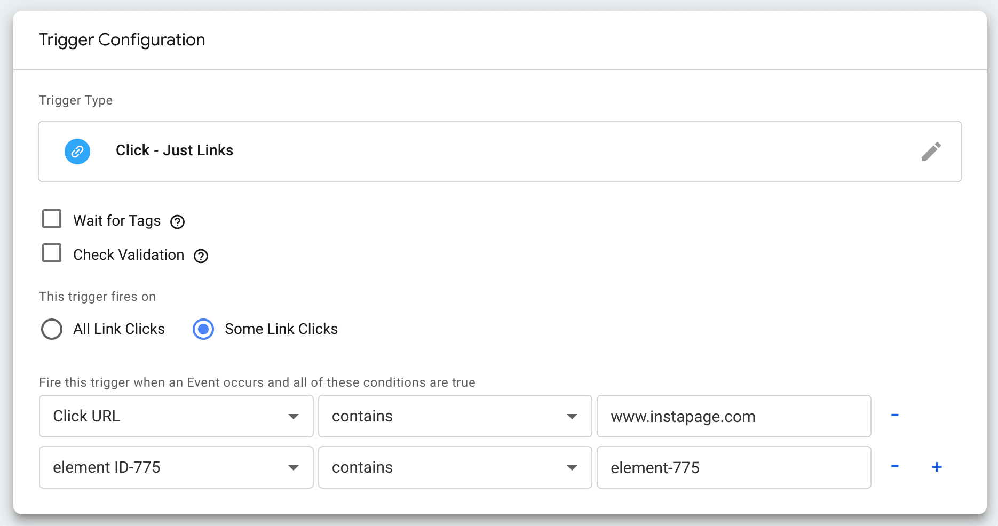Remove the Click URL condition row
Screen dimensions: 998x526
(894, 415)
